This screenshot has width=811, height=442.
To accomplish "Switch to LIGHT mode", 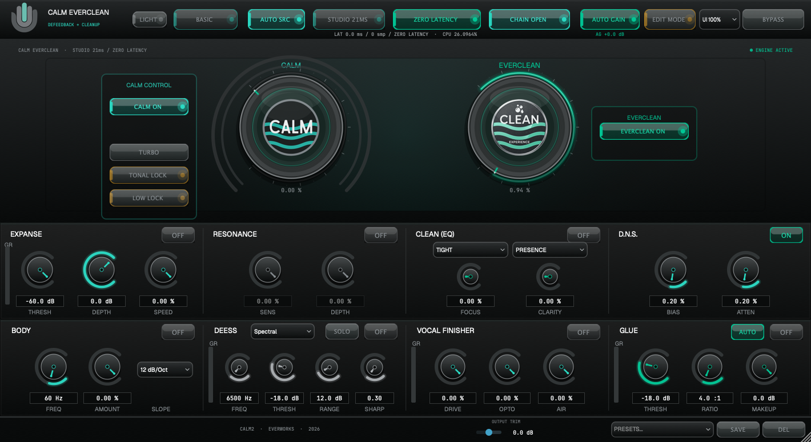I will 150,19.
